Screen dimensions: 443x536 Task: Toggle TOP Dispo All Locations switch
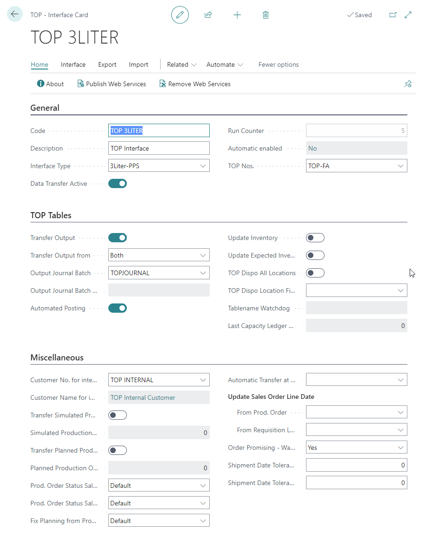pyautogui.click(x=315, y=273)
